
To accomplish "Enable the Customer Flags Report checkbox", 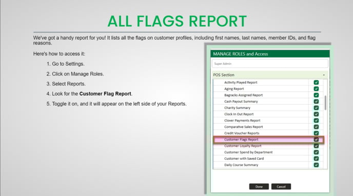I will coord(316,139).
